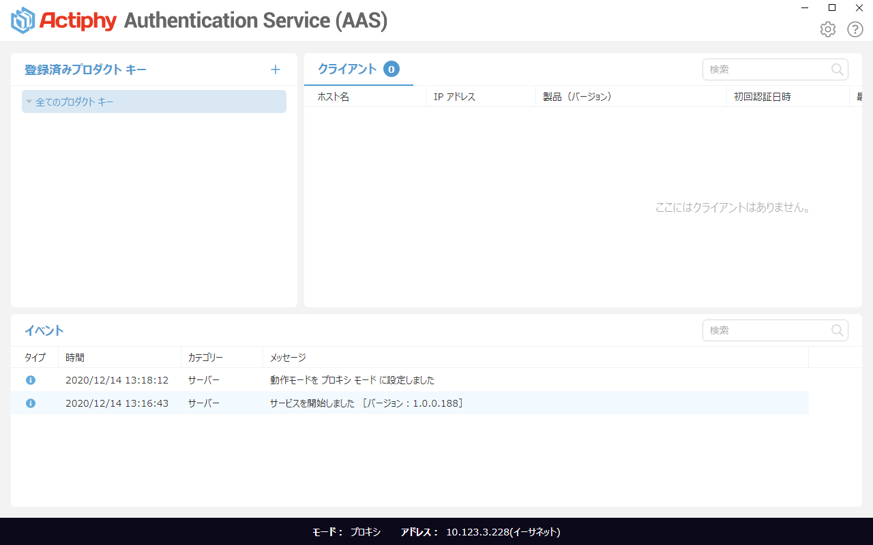
Task: Select the 全てのプロダクト キー tree item
Action: [154, 102]
